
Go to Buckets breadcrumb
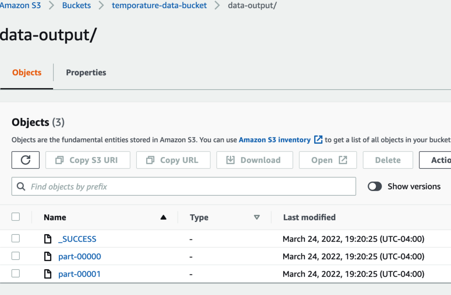tap(76, 6)
